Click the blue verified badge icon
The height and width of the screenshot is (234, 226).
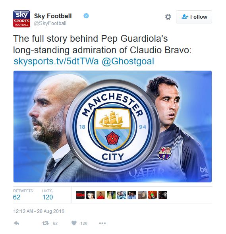[86, 15]
